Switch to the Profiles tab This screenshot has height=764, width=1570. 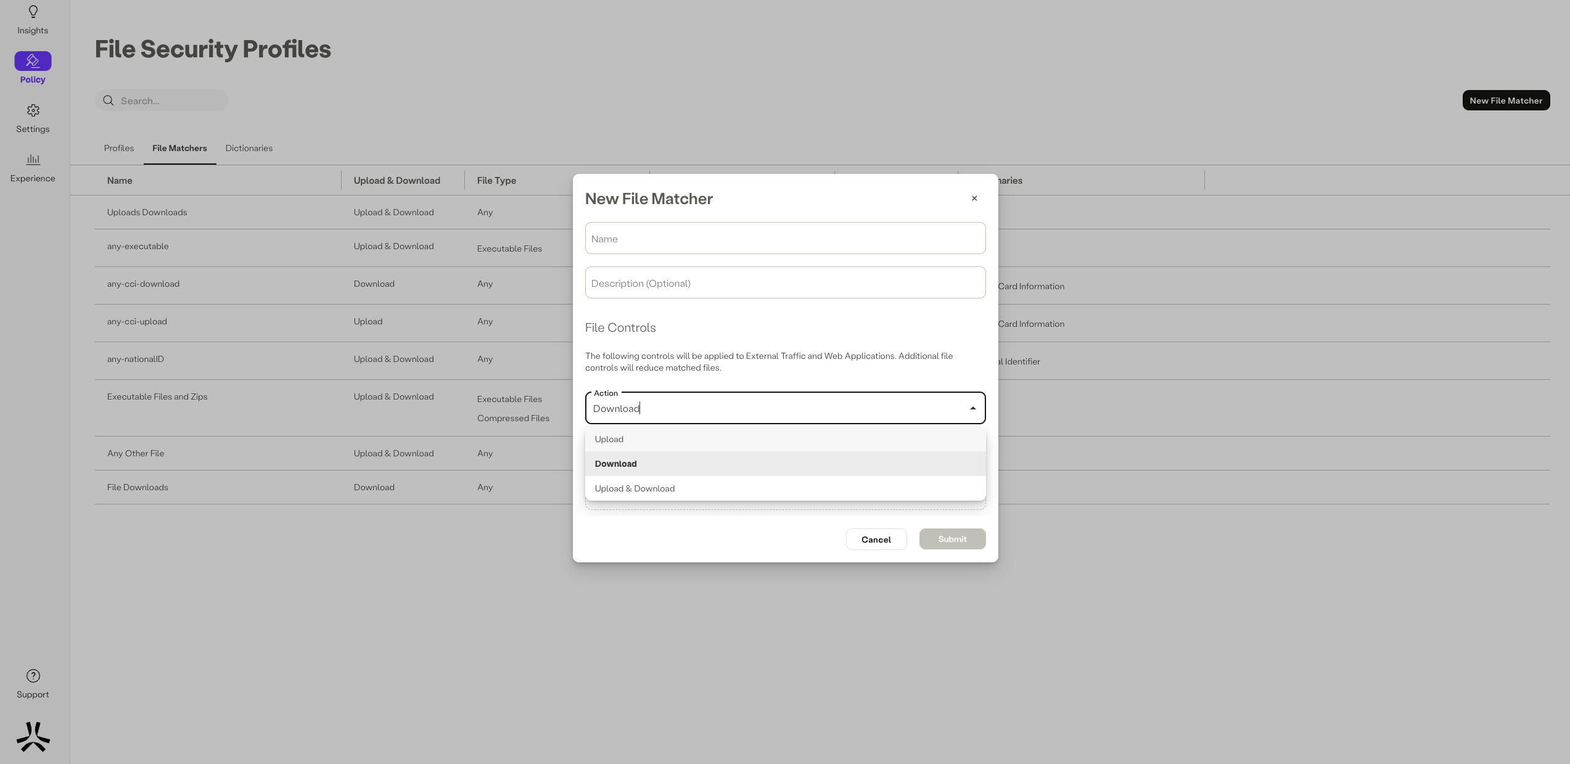coord(118,148)
